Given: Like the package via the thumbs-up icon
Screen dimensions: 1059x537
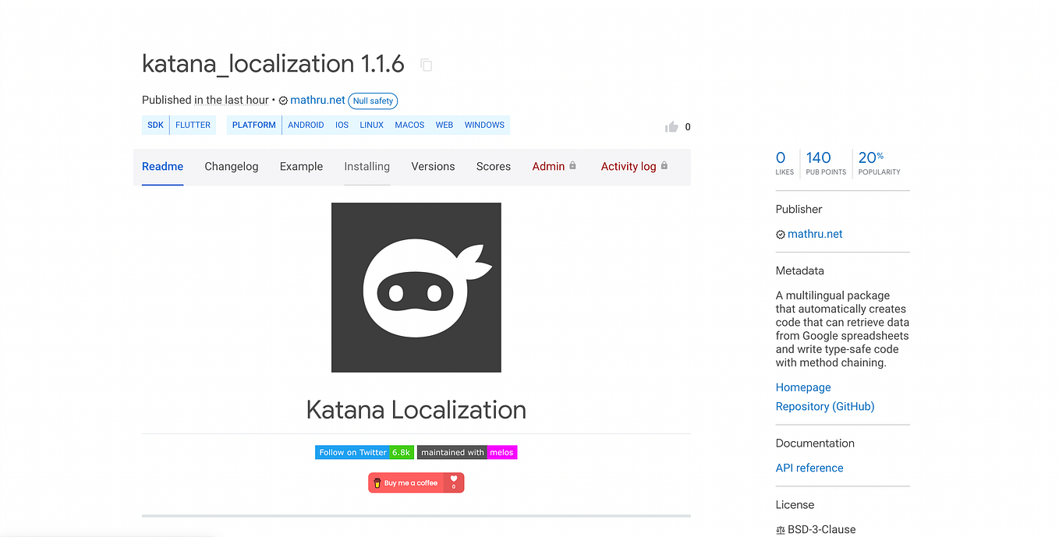Looking at the screenshot, I should (x=671, y=126).
